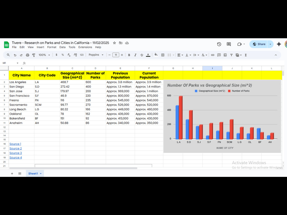
Task: Open the all sheets list icon
Action: coord(20,173)
